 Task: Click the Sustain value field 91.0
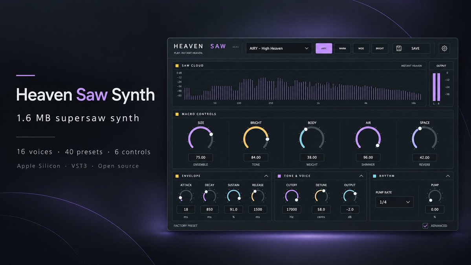tap(233, 210)
